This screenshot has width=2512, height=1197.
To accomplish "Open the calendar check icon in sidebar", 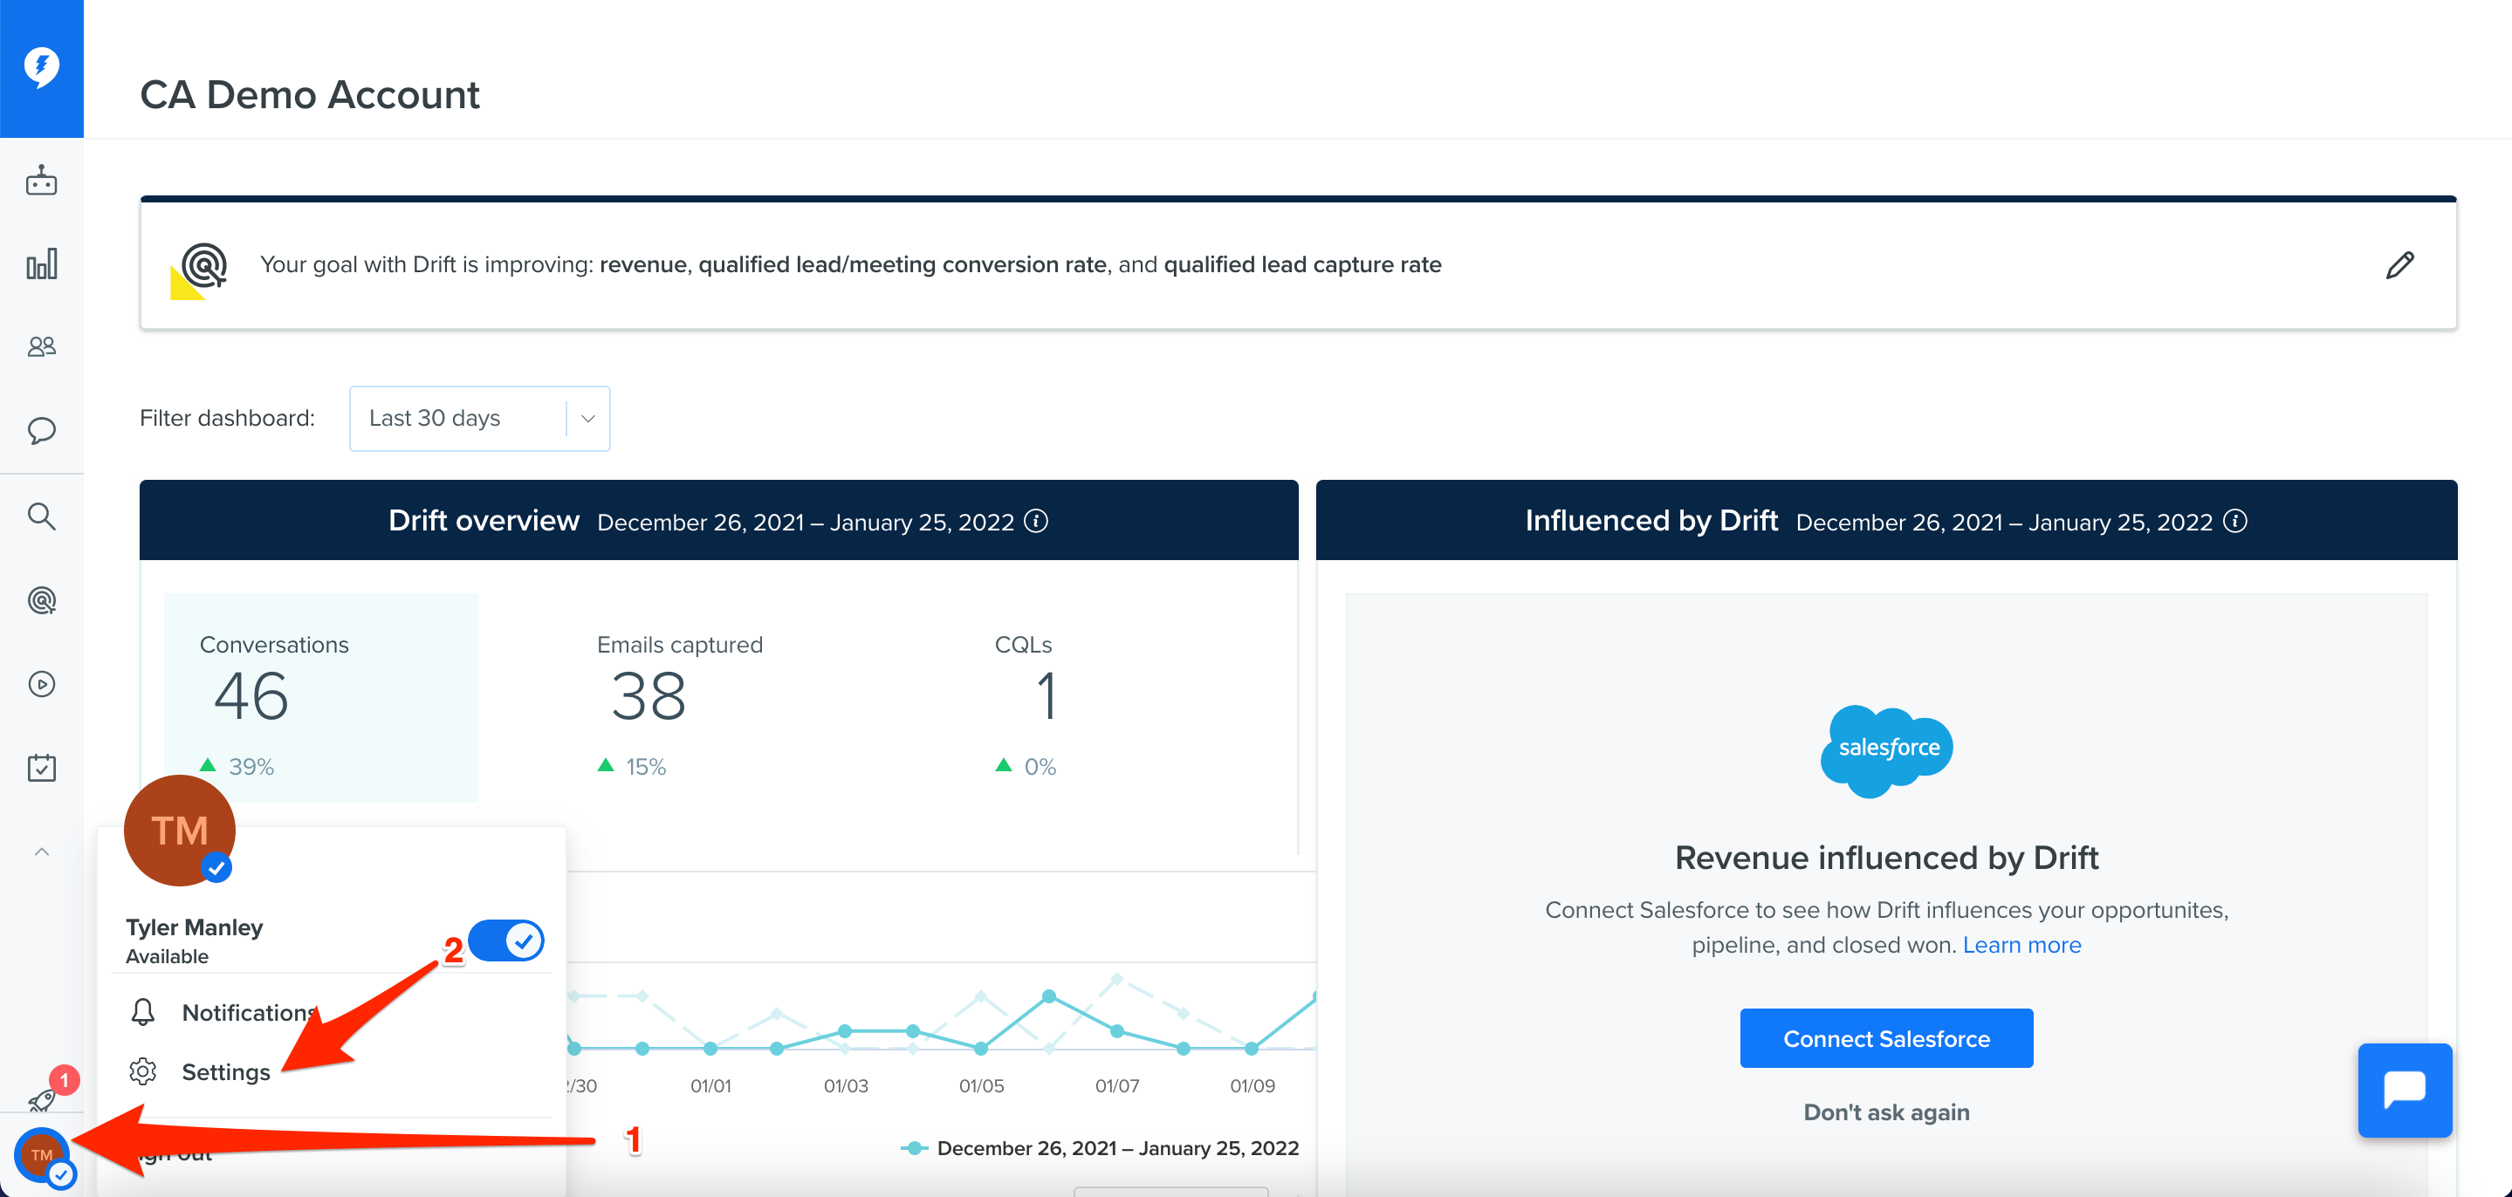I will 42,767.
